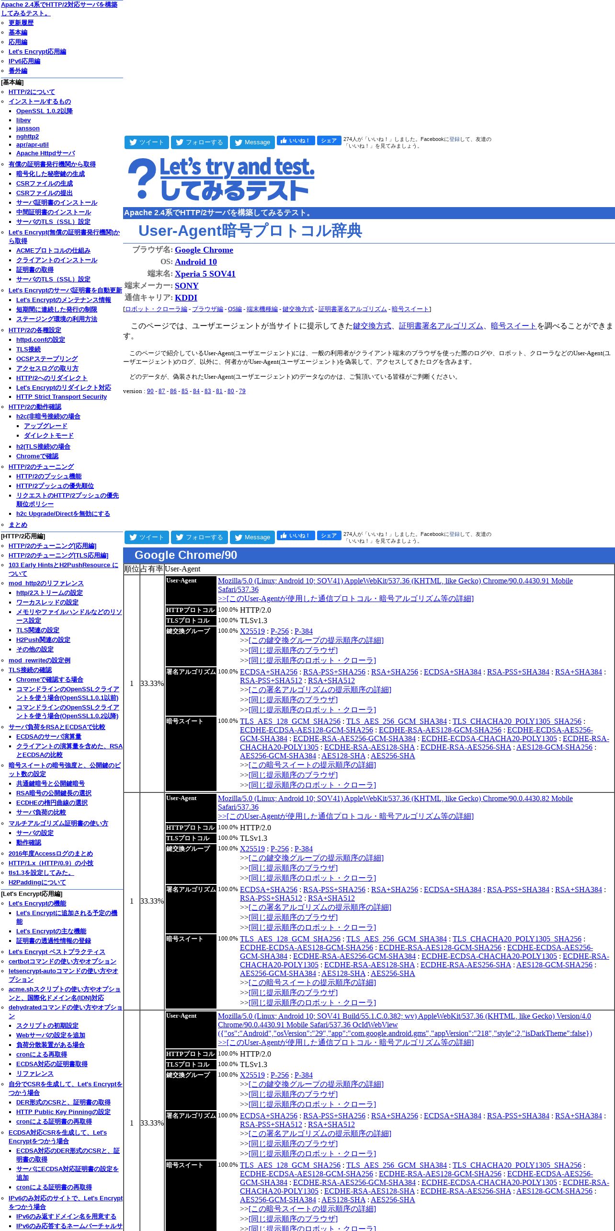Viewport: 615px width, 1231px height.
Task: Open first この暗号スイートの提示順序の詳細 link
Action: click(x=312, y=765)
